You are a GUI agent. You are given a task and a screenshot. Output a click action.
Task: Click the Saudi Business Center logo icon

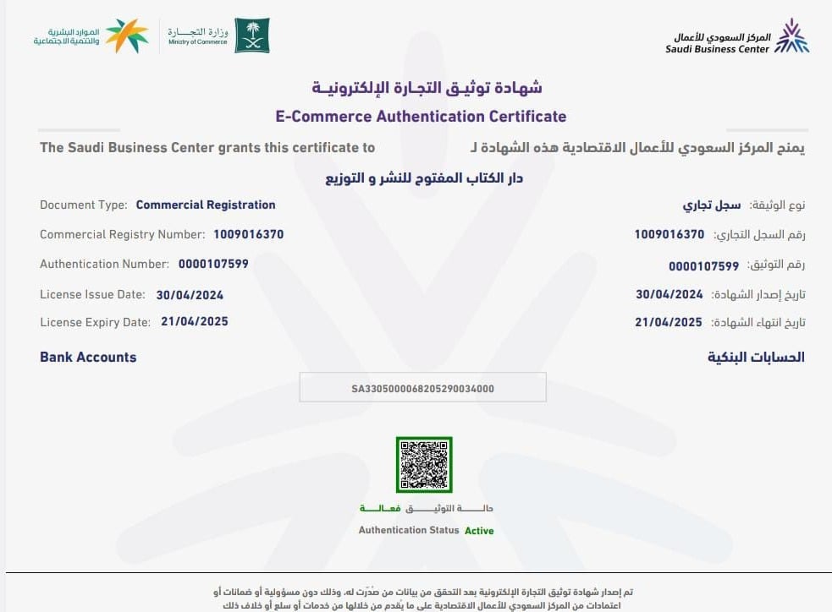point(793,36)
